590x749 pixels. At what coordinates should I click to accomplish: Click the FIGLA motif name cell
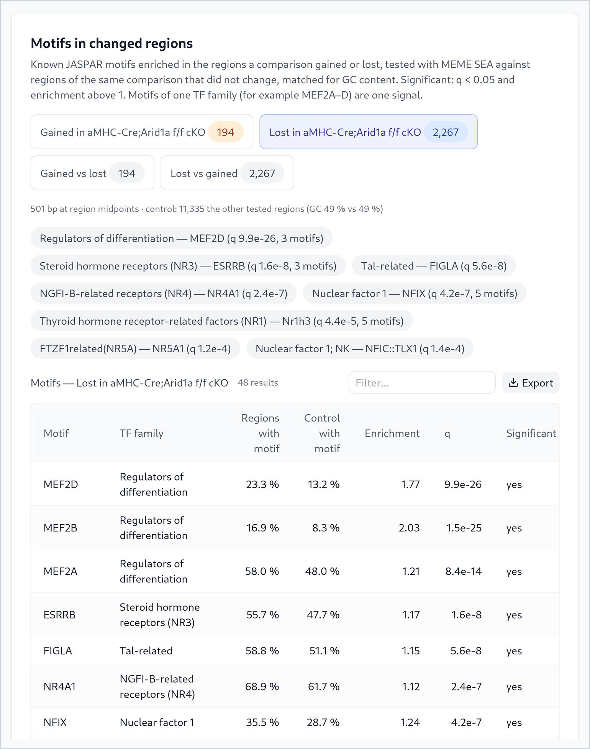[57, 651]
